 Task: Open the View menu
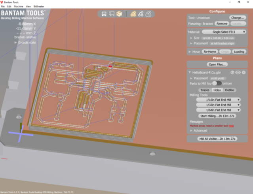tap(28, 6)
